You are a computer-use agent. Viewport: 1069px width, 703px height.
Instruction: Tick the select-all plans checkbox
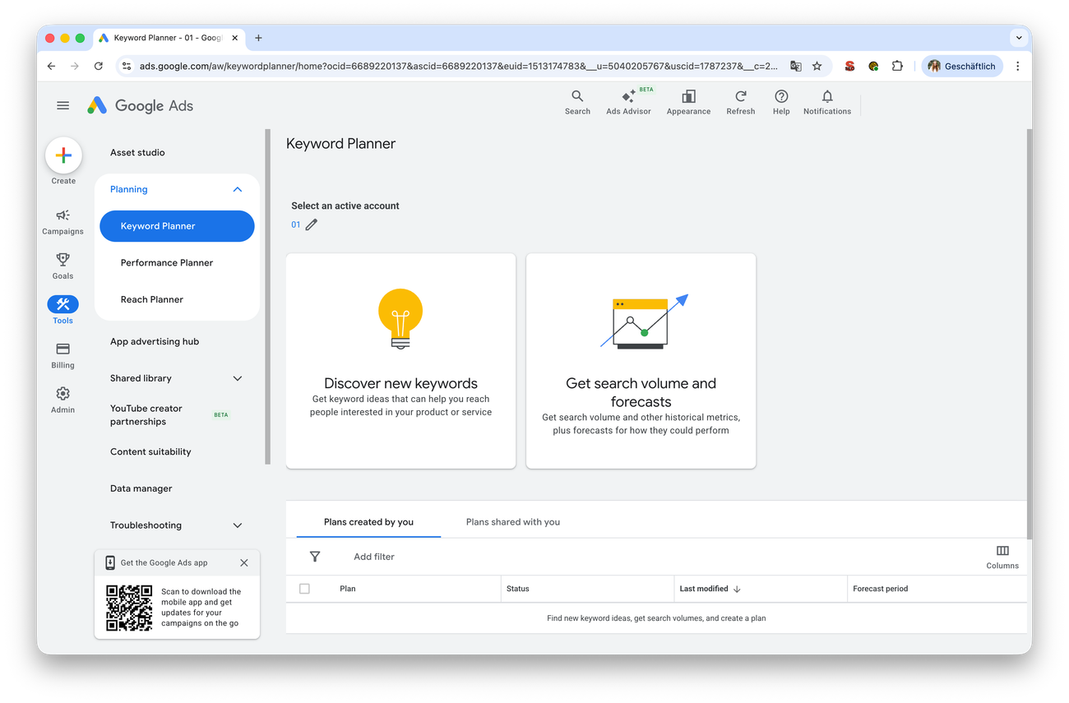point(304,589)
